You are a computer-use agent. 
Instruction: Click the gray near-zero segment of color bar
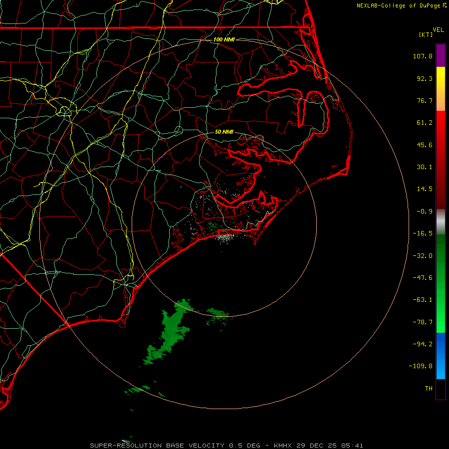pos(441,222)
